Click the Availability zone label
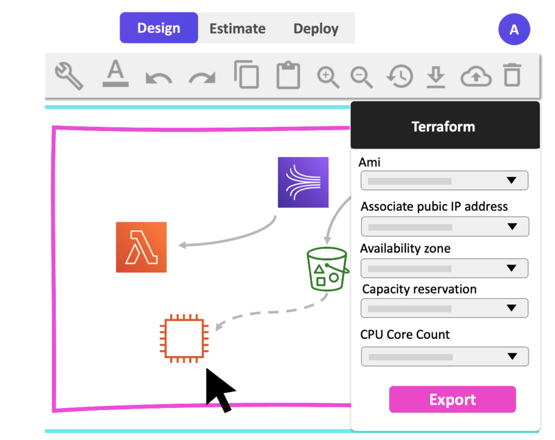555x440 pixels. [405, 249]
